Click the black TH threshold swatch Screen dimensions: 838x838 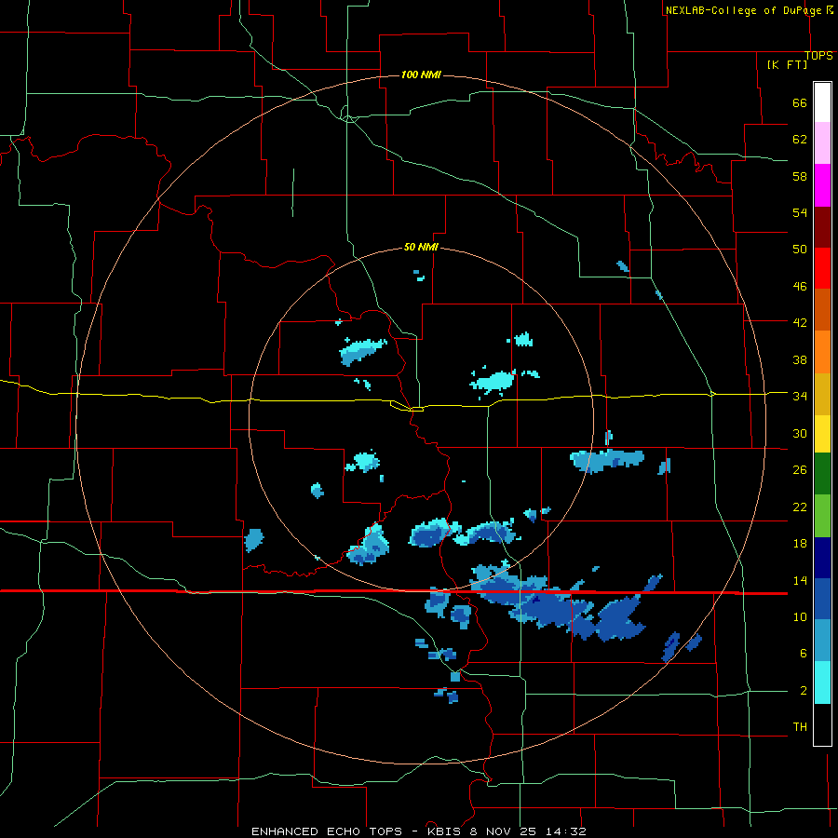click(x=822, y=724)
